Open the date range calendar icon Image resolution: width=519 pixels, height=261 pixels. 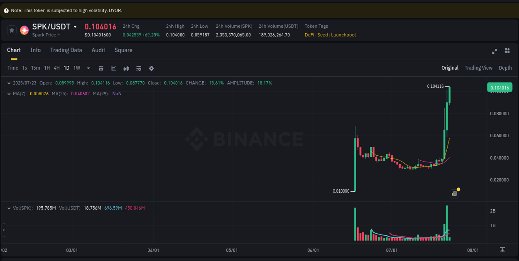click(101, 68)
